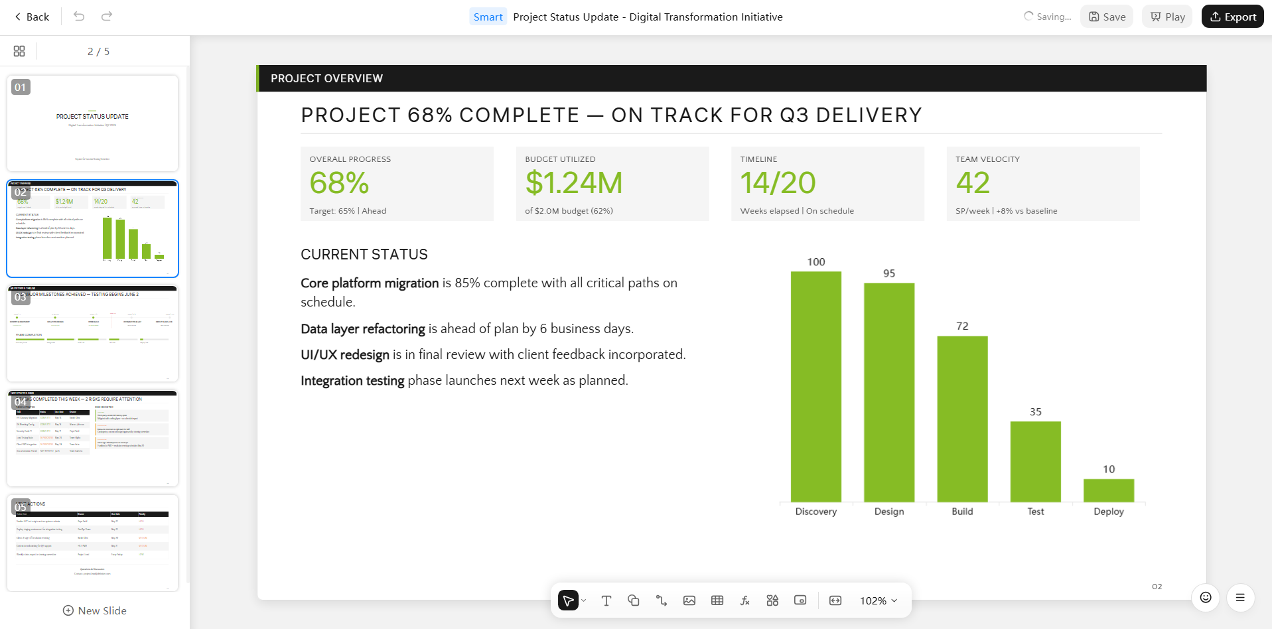Open the grid view of slides
This screenshot has height=629, width=1272.
[19, 51]
